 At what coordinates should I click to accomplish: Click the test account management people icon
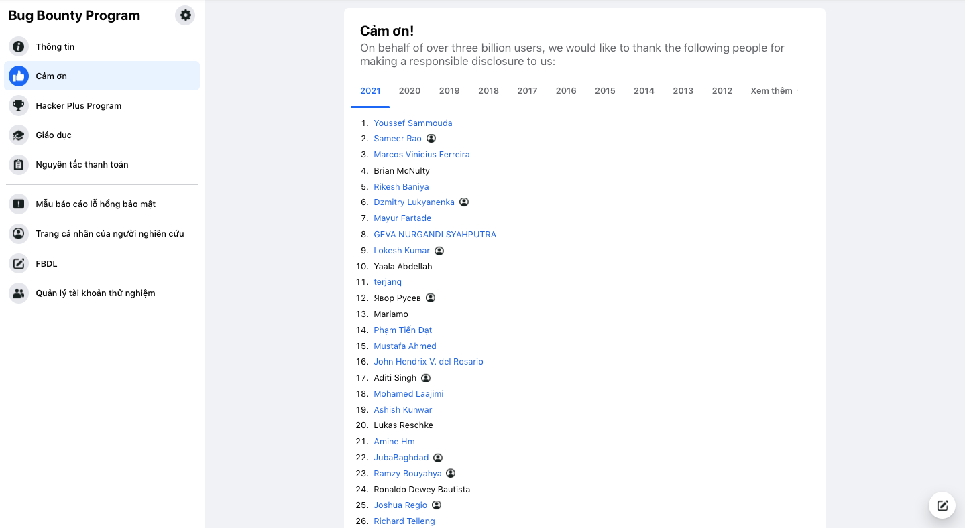point(19,293)
